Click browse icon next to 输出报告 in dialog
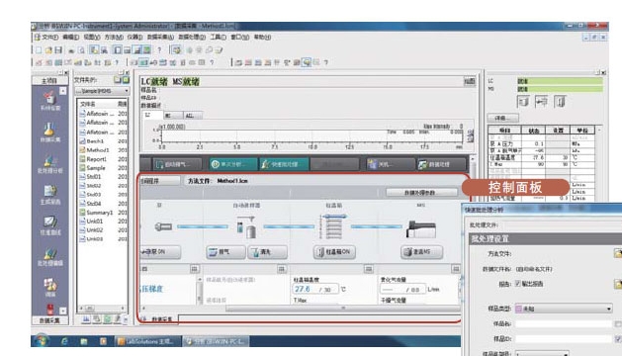 point(618,284)
